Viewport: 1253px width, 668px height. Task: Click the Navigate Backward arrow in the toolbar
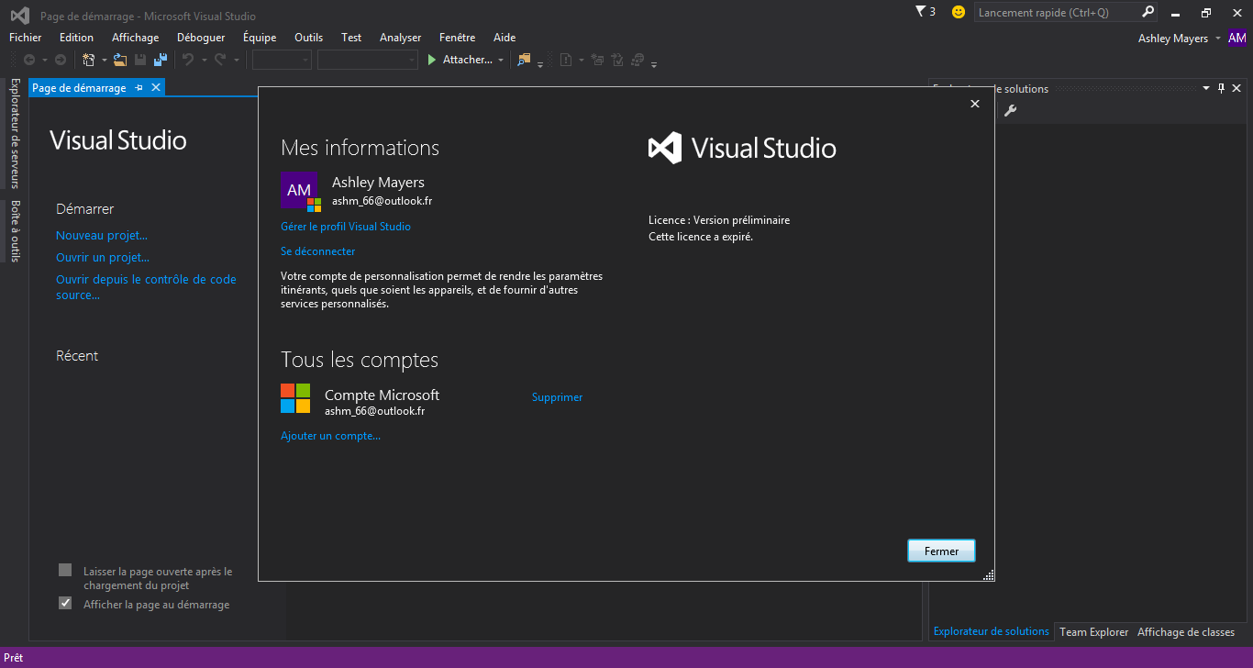coord(29,60)
